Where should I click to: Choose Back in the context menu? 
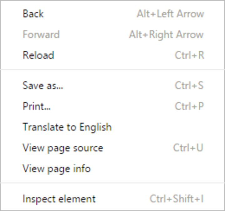[x=33, y=14]
